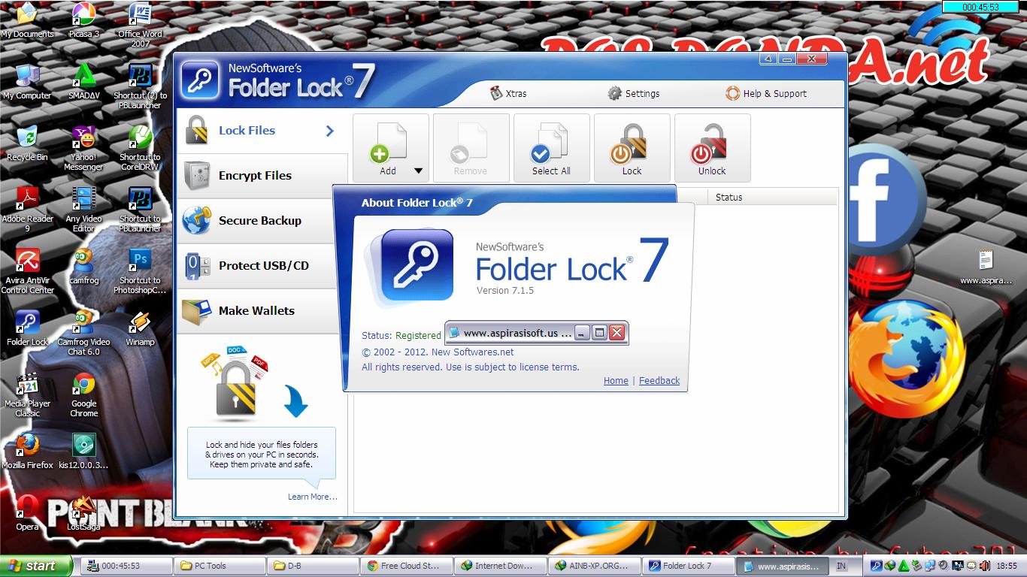Click the chevron arrow beside Lock Files
Image resolution: width=1027 pixels, height=577 pixels.
(329, 131)
